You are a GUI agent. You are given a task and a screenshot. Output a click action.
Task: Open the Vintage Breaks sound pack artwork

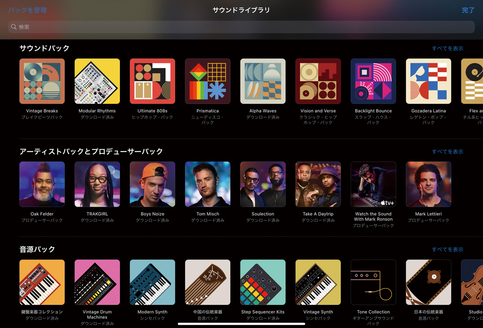[42, 81]
